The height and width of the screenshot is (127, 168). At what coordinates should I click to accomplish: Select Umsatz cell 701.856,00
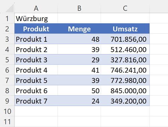[x=125, y=39]
